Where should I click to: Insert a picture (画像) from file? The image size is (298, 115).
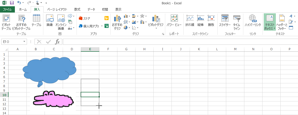tap(50, 20)
